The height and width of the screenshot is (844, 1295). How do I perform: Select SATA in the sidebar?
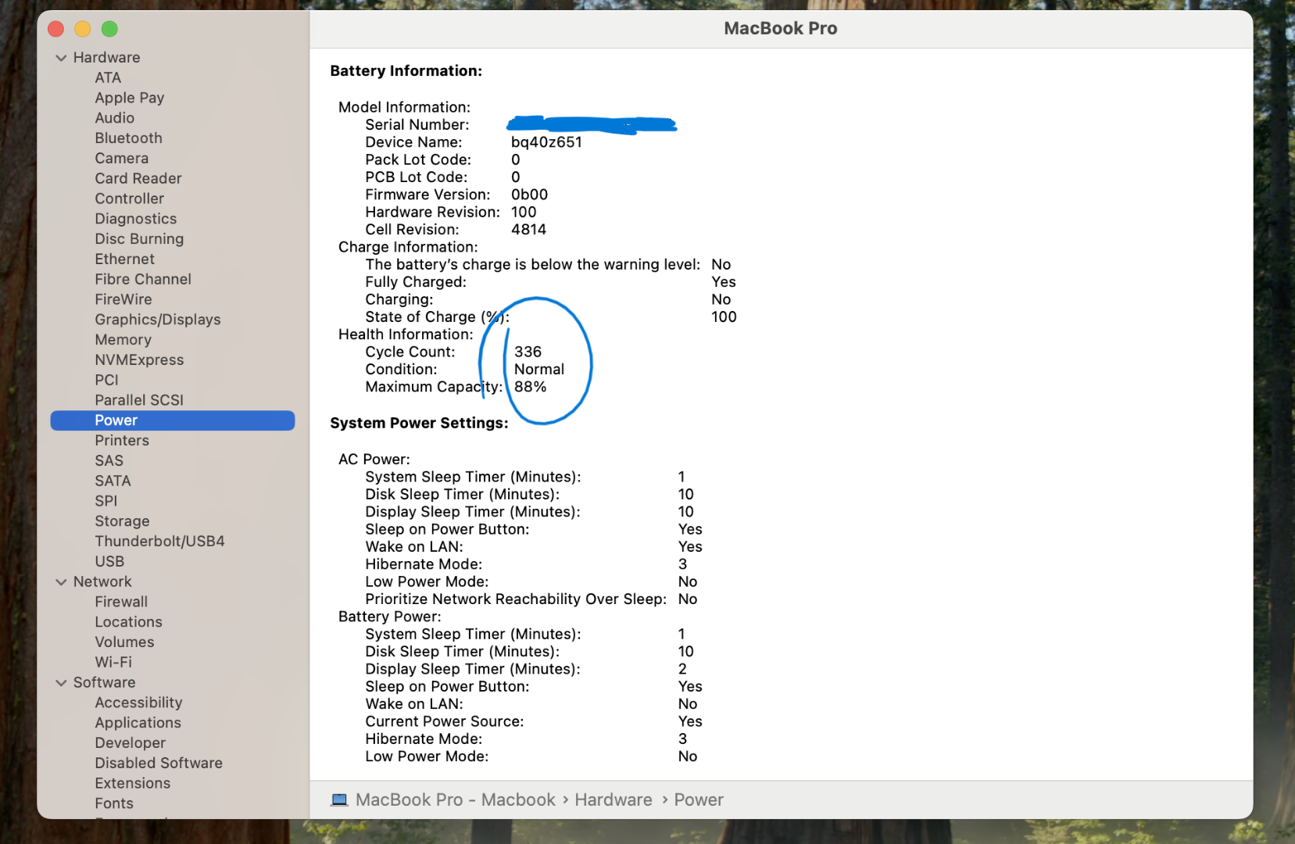pos(113,481)
